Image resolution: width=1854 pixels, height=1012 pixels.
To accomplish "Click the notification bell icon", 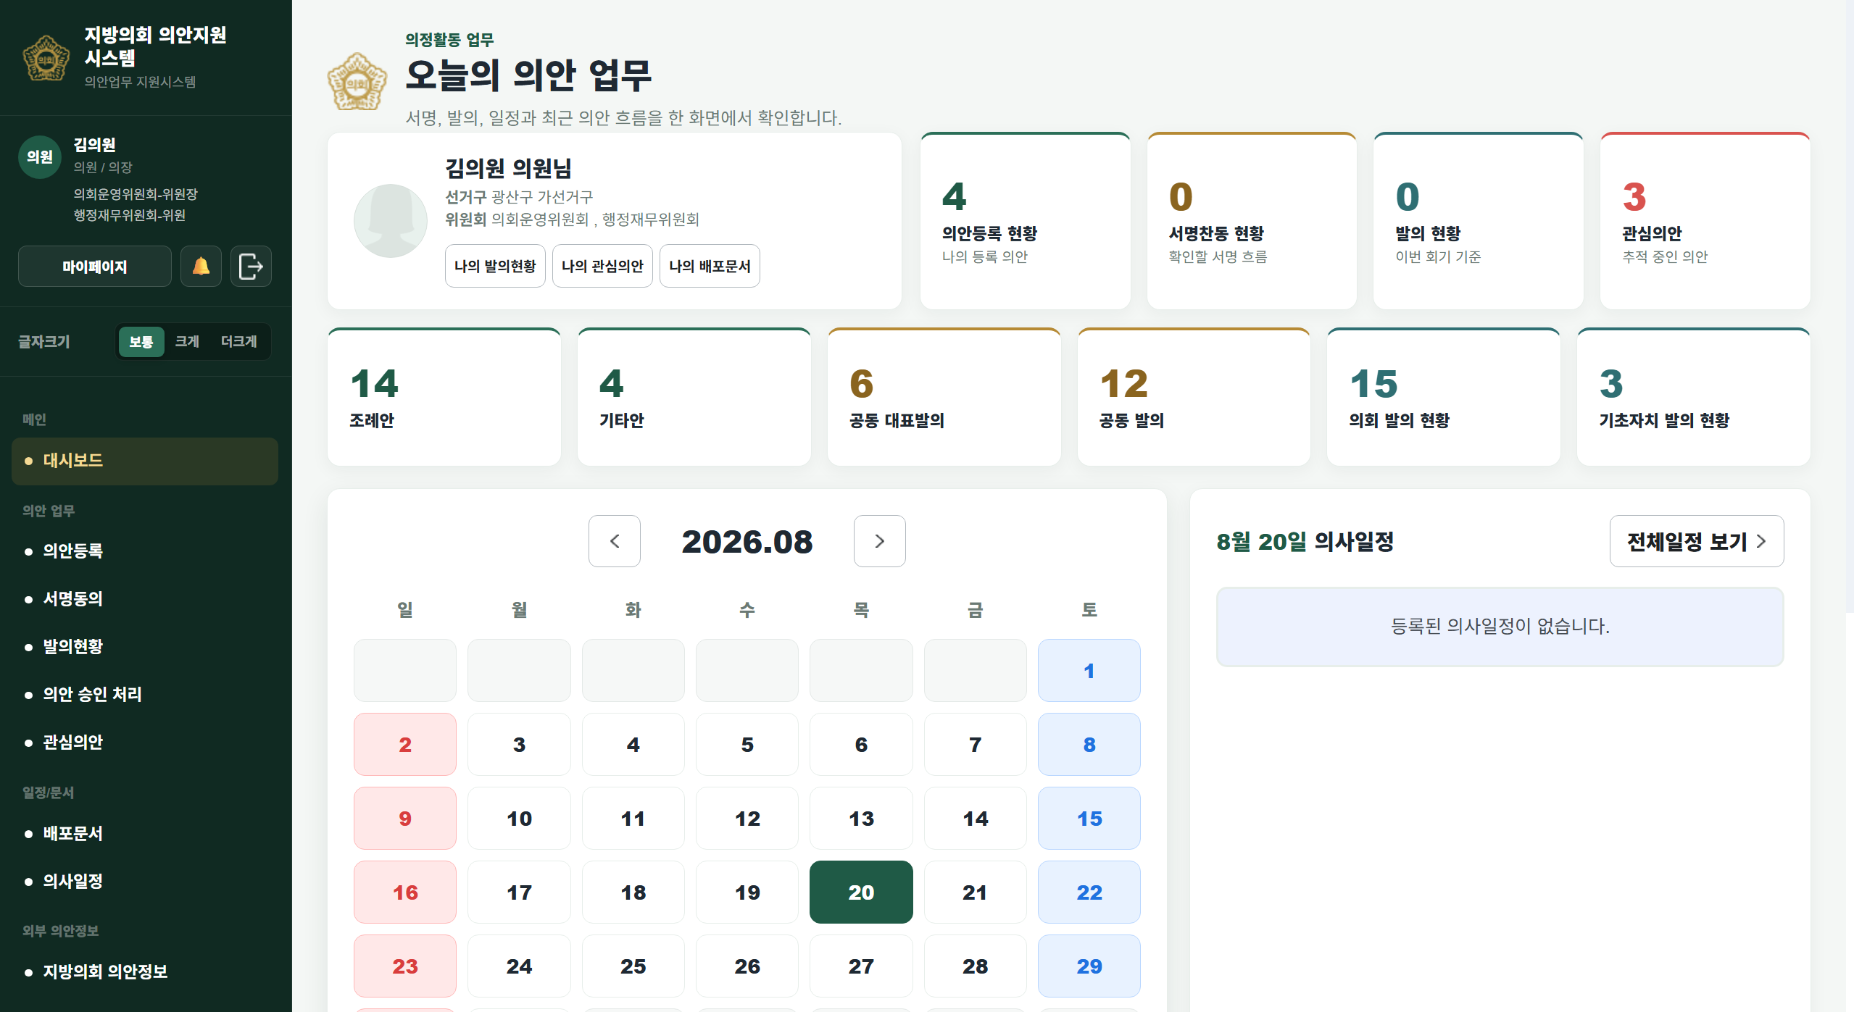I will click(201, 267).
